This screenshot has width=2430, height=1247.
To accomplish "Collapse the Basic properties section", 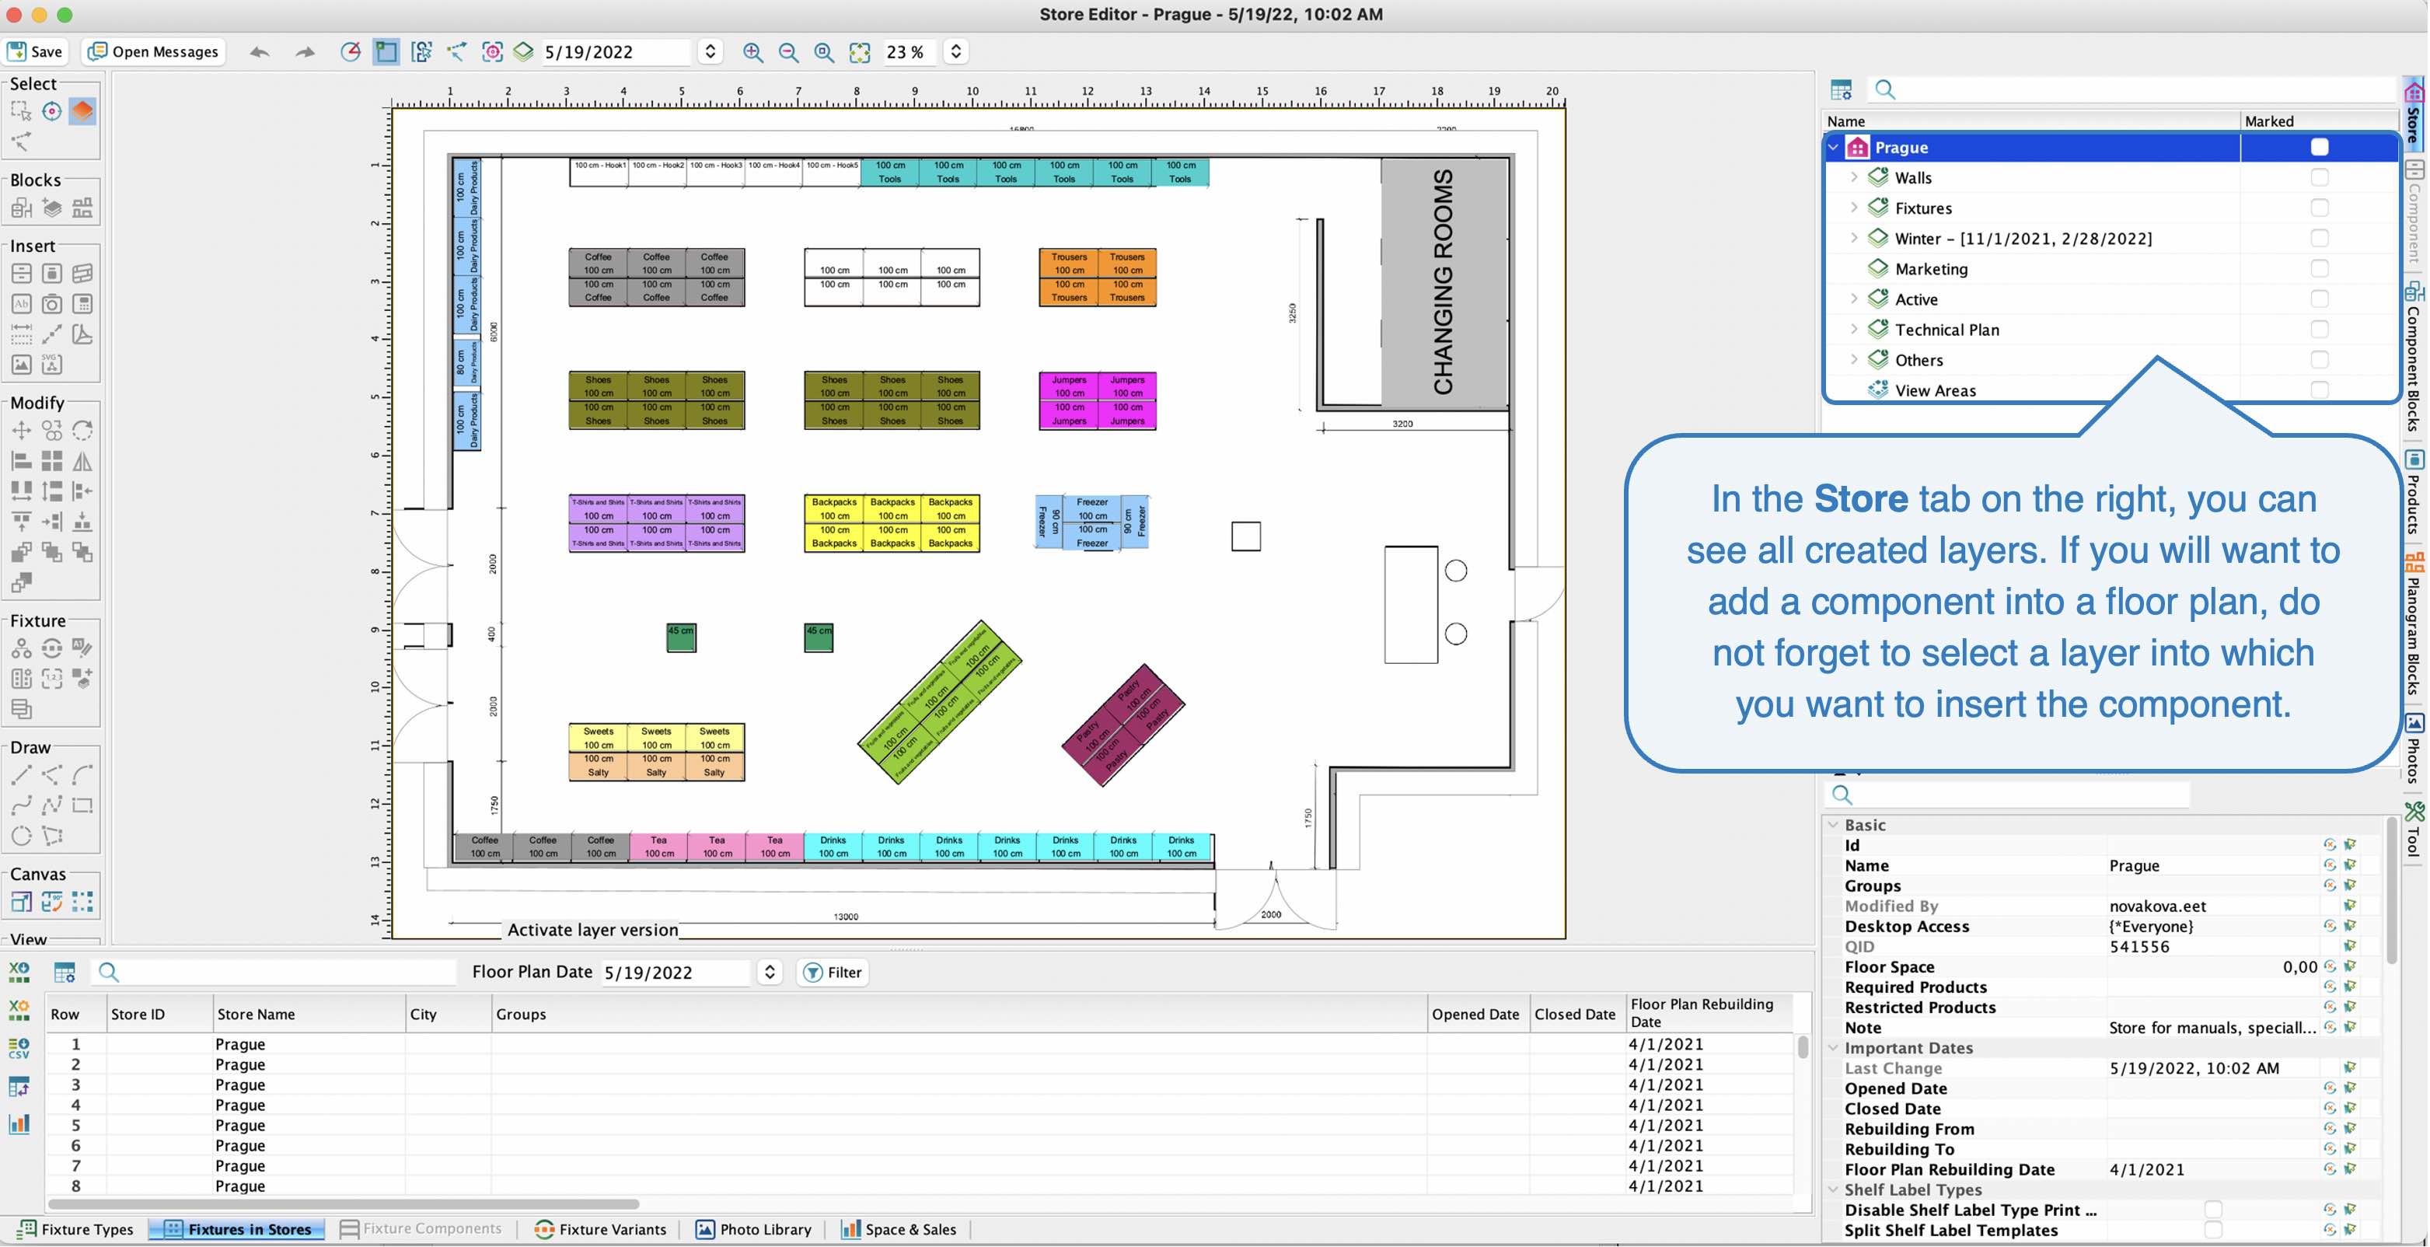I will (1834, 824).
